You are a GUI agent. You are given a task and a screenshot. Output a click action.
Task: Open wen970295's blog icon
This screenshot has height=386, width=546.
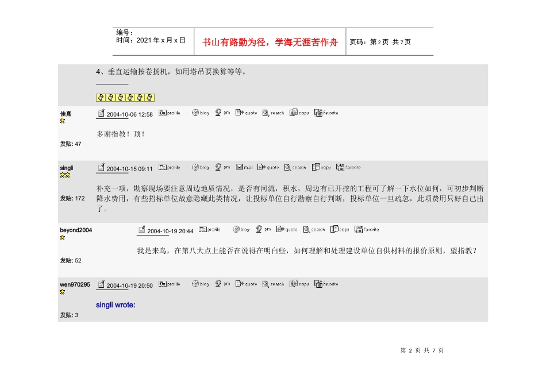point(201,284)
